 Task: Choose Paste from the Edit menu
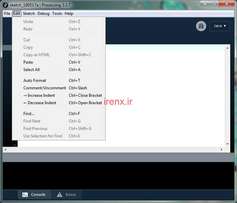(28, 62)
